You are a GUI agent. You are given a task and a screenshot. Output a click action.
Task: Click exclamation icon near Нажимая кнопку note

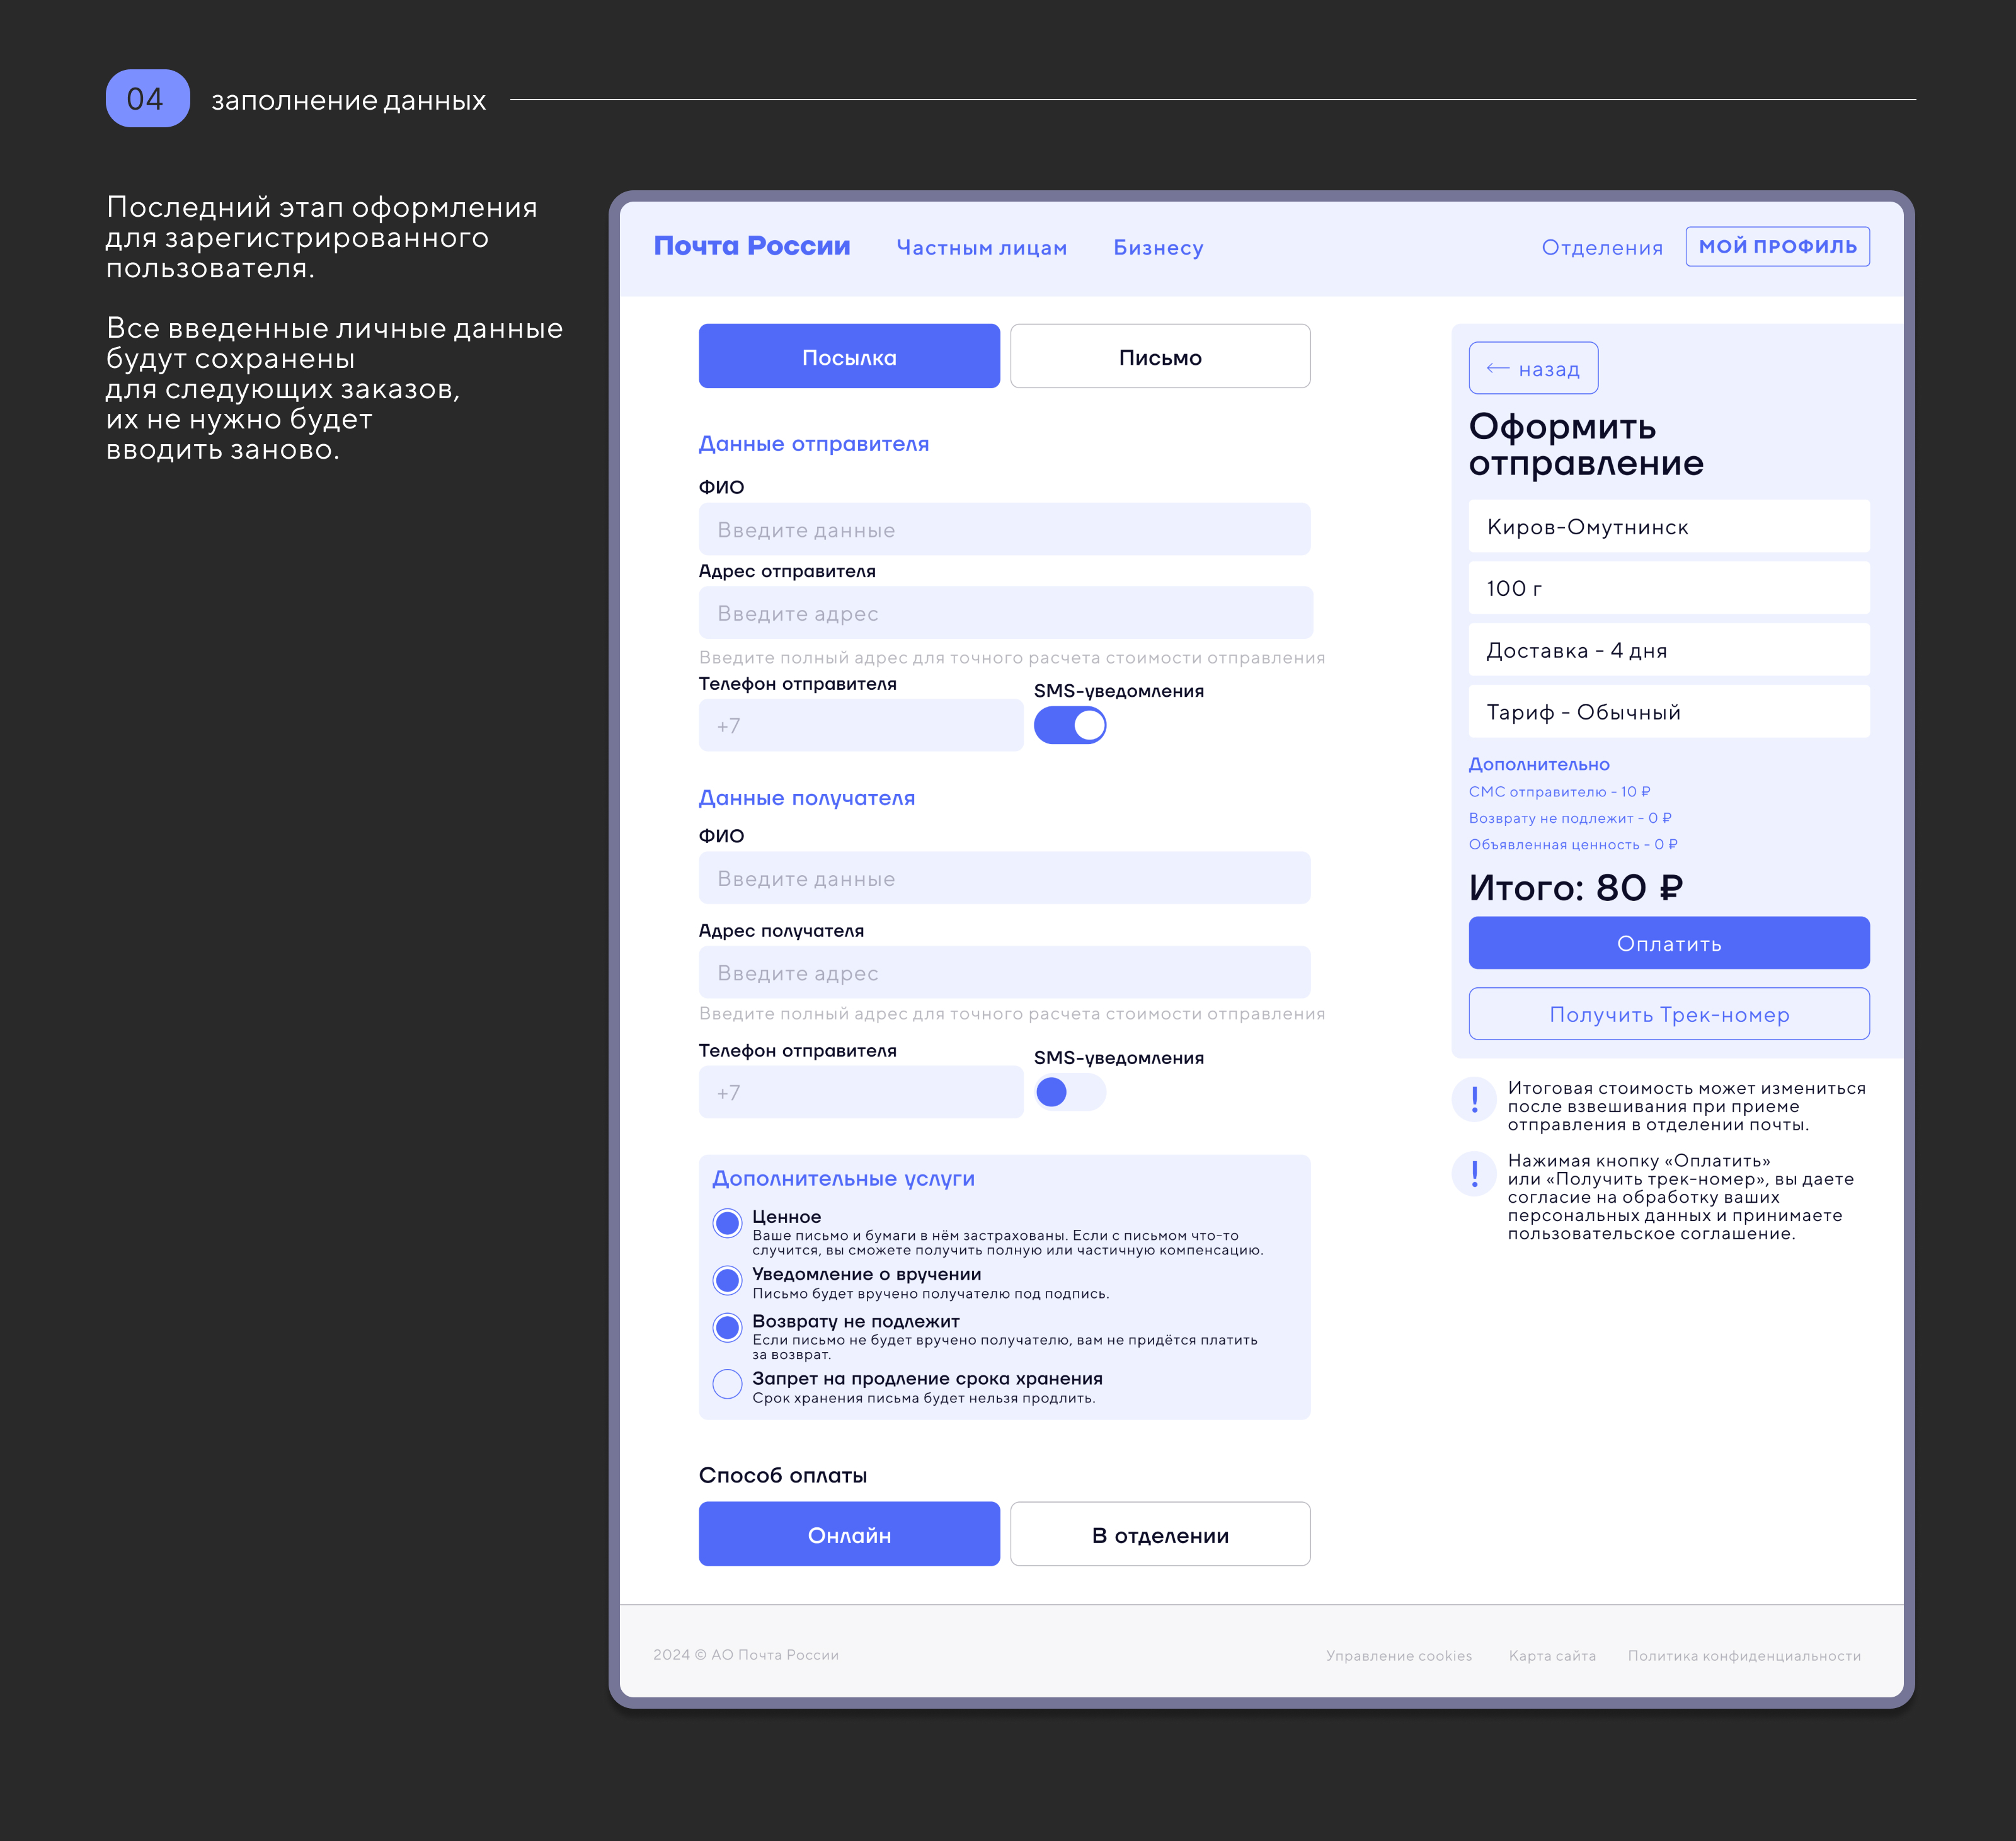(1473, 1172)
